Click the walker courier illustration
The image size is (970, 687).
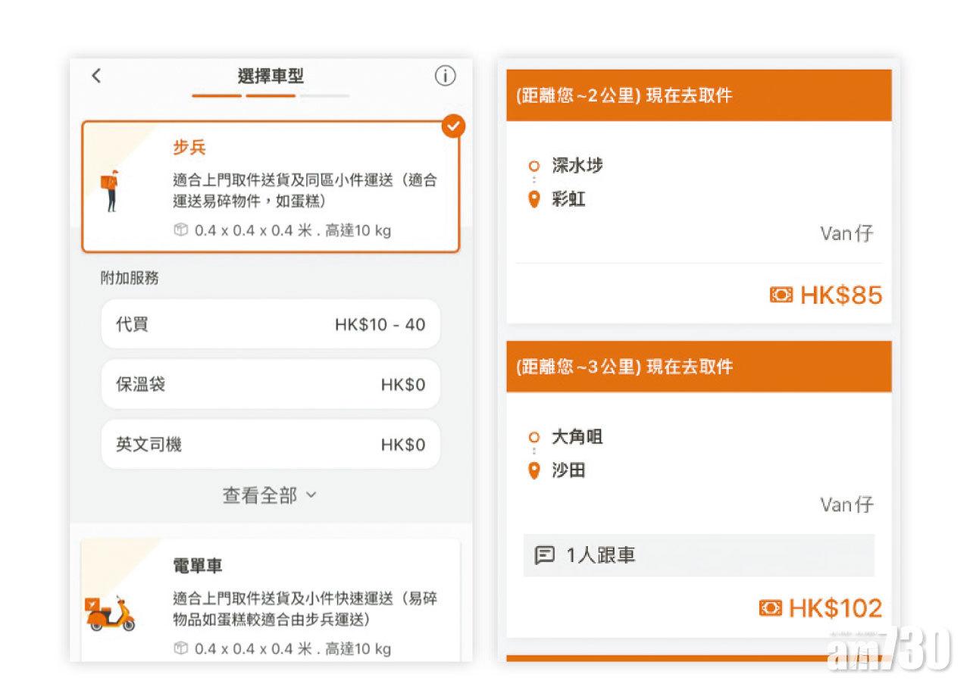click(111, 192)
